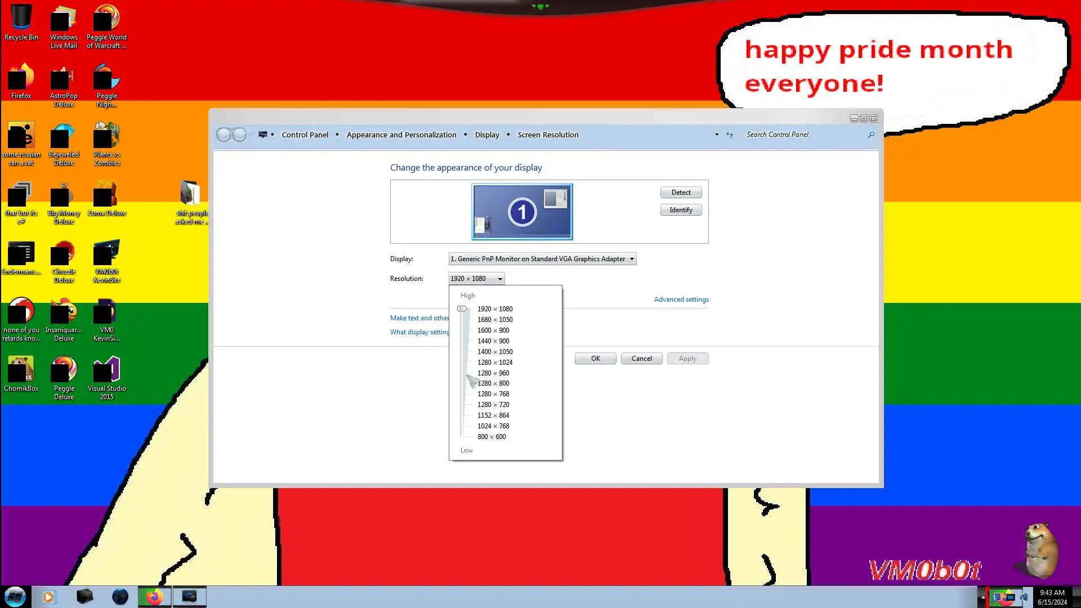Click Windows Media Player taskbar icon
The width and height of the screenshot is (1081, 608).
point(48,597)
